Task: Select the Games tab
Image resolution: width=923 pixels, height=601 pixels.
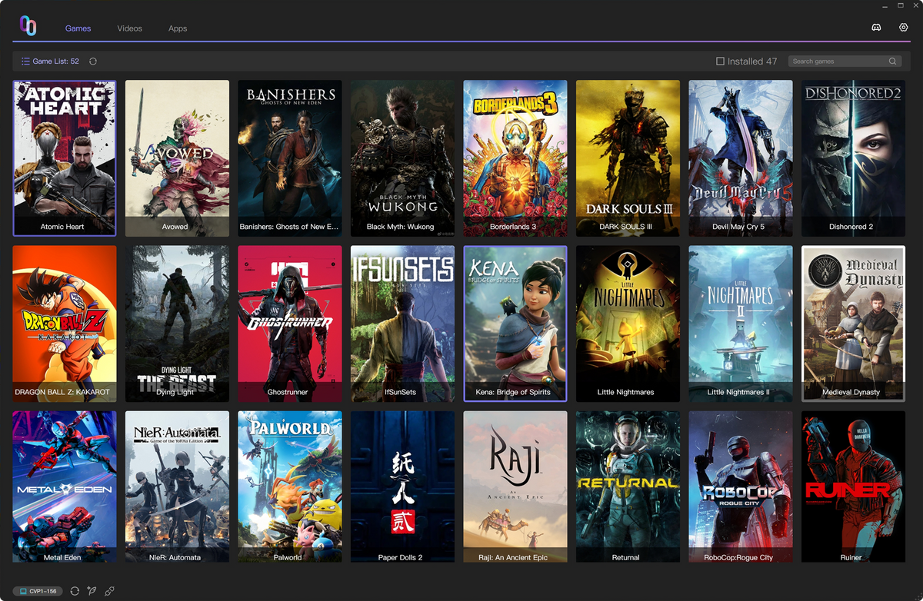Action: click(x=78, y=28)
